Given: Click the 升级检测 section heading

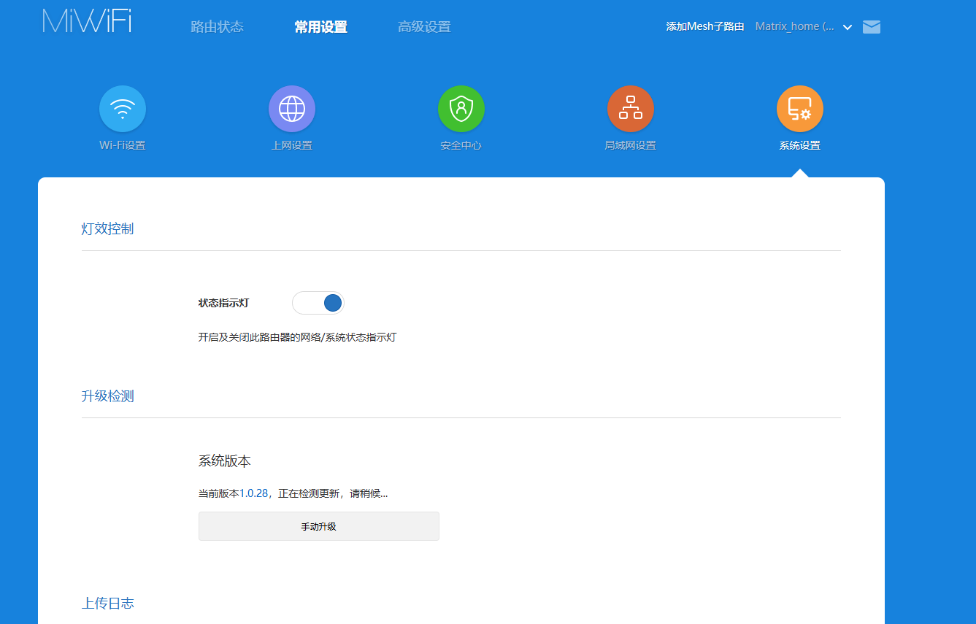Looking at the screenshot, I should [x=107, y=396].
